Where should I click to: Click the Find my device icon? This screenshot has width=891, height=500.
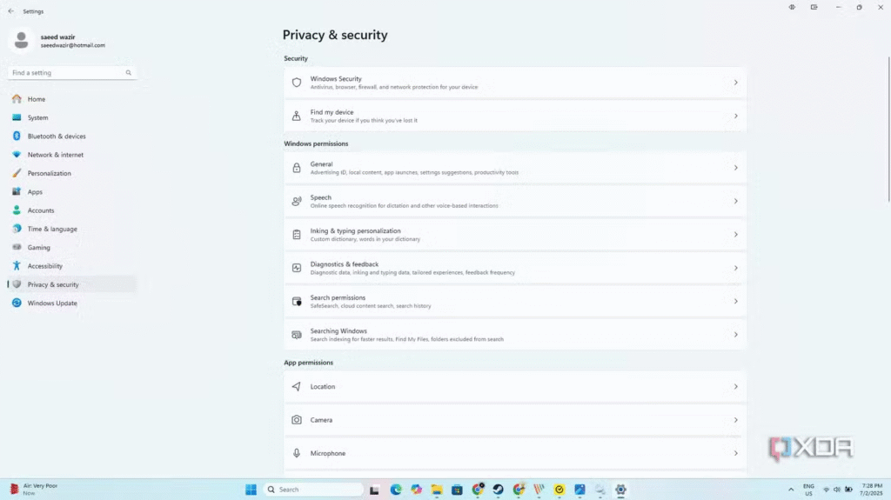(x=297, y=116)
